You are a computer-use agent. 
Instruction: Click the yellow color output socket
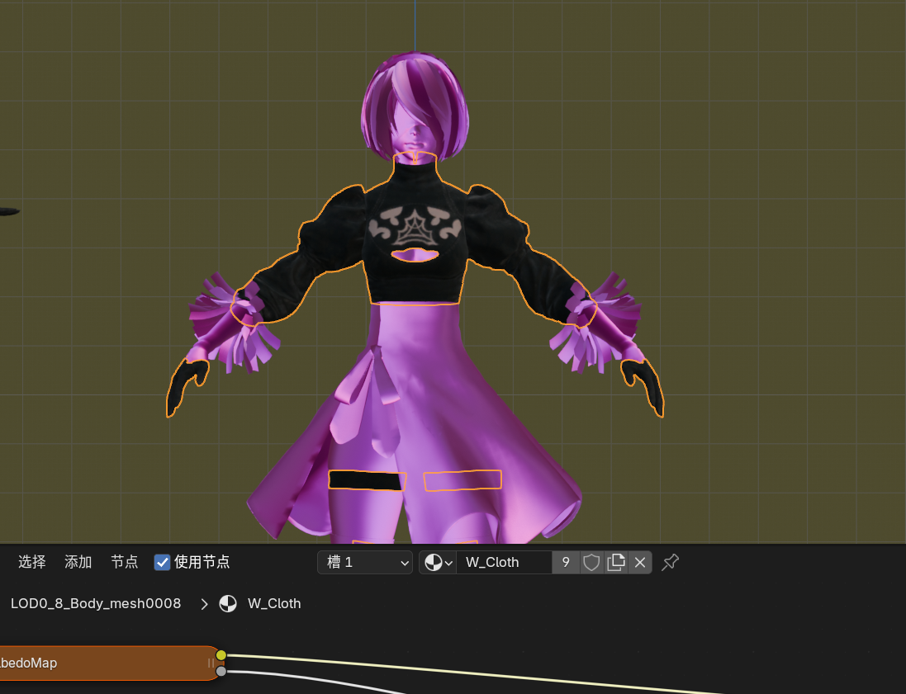pyautogui.click(x=221, y=655)
